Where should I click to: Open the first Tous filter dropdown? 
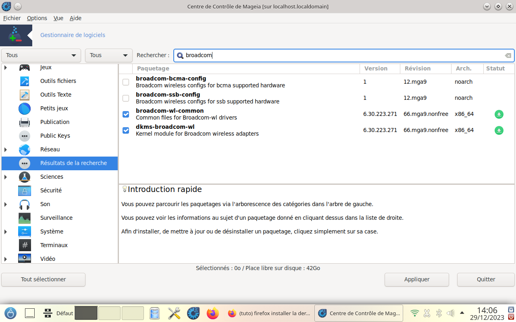pos(41,56)
